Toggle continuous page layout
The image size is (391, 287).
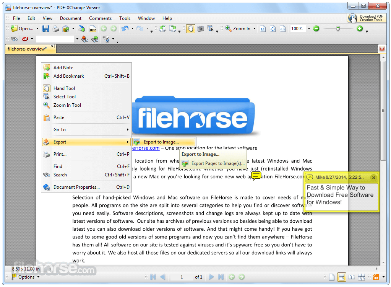(x=342, y=277)
